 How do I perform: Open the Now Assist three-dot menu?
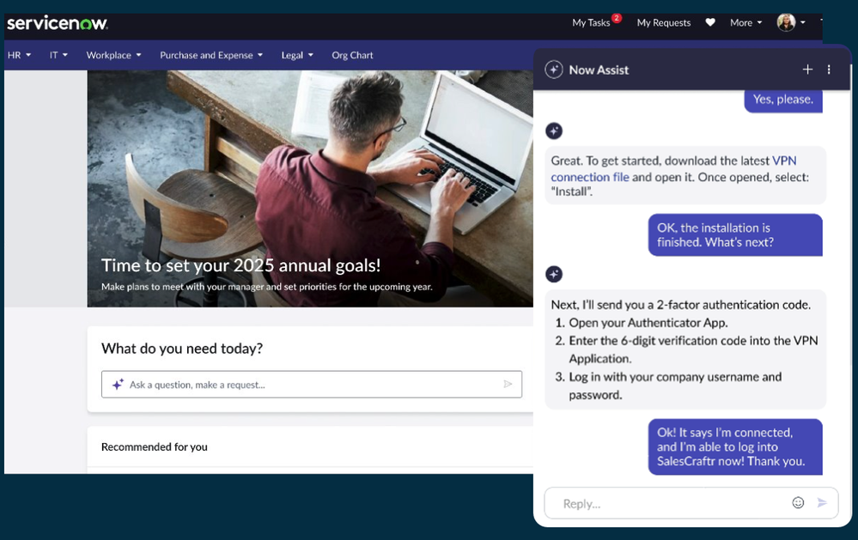coord(829,69)
